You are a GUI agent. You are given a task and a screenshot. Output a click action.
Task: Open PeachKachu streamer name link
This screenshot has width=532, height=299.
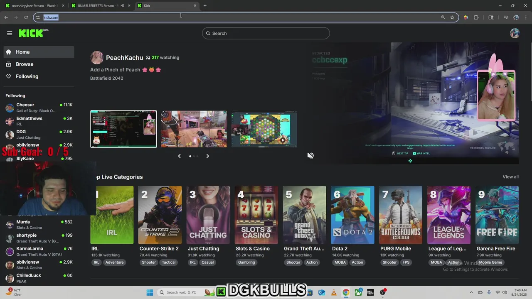(124, 58)
